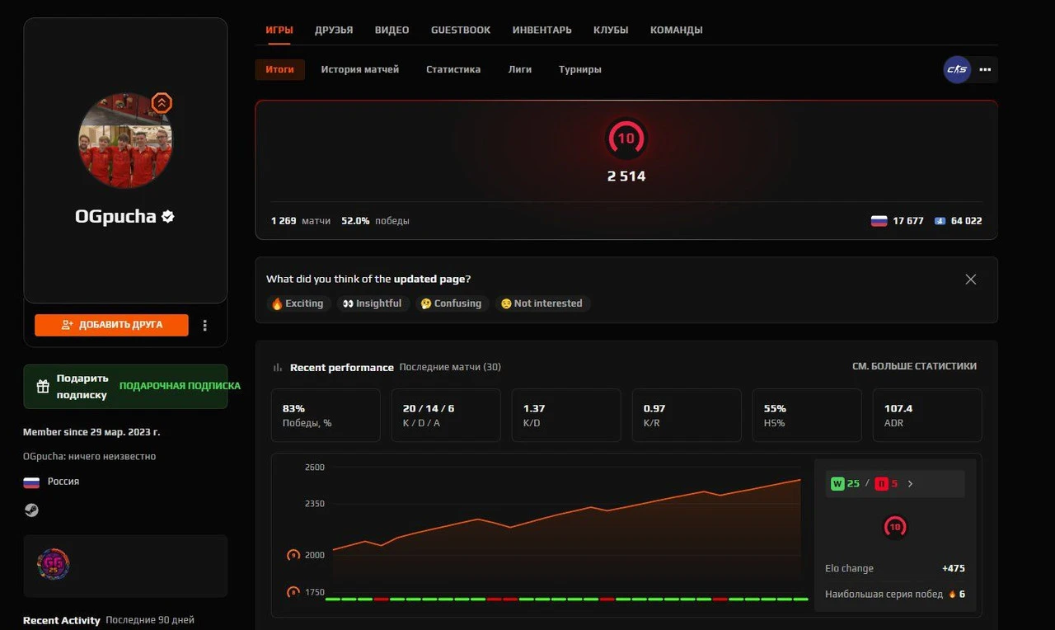This screenshot has width=1055, height=630.
Task: Click the GG 25 badge icon
Action: click(54, 565)
